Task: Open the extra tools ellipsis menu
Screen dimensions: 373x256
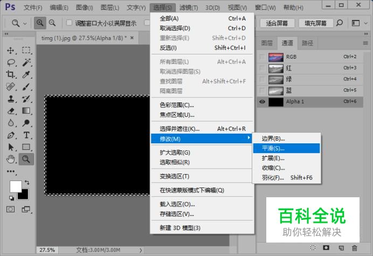Action: click(x=11, y=171)
